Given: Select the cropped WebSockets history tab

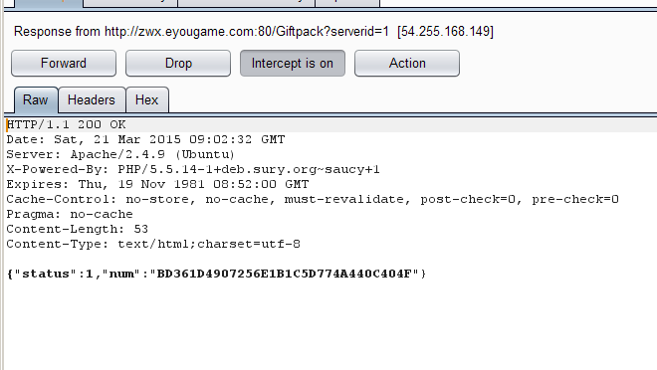Looking at the screenshot, I should pos(247,3).
